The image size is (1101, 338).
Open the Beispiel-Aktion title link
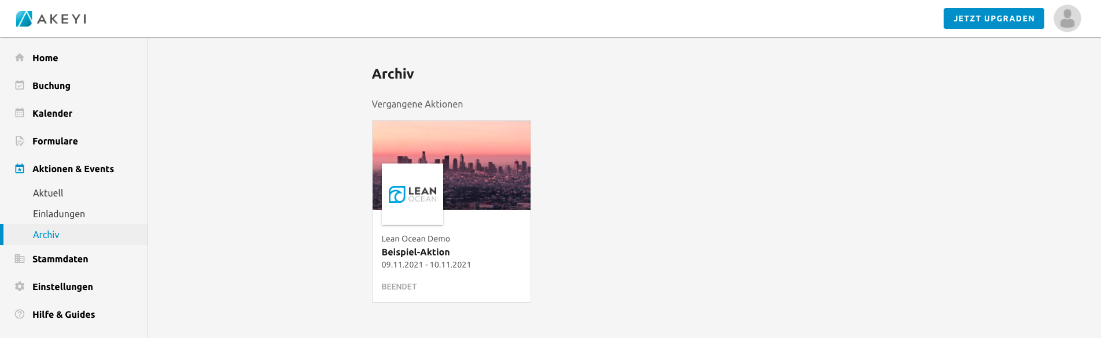415,252
